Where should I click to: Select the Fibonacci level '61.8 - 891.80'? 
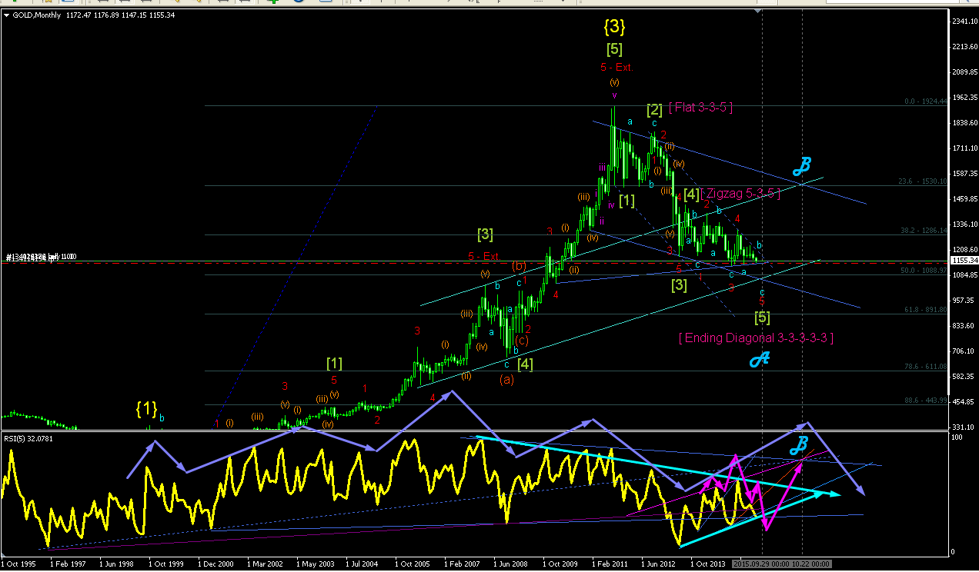point(927,310)
